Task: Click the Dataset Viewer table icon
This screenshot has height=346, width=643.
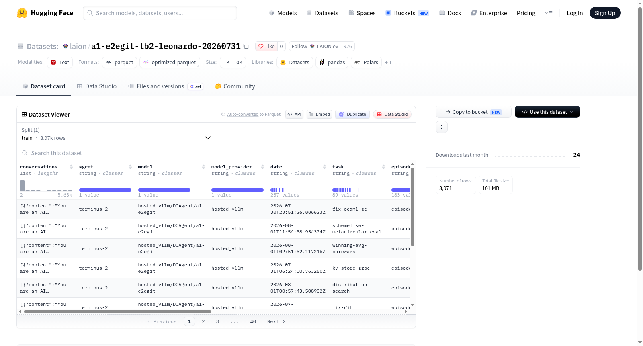Action: click(24, 115)
